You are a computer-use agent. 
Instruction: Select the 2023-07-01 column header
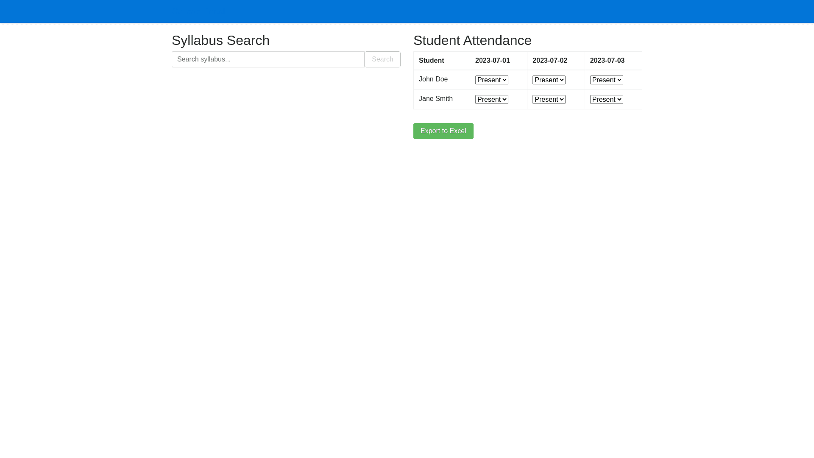492,61
